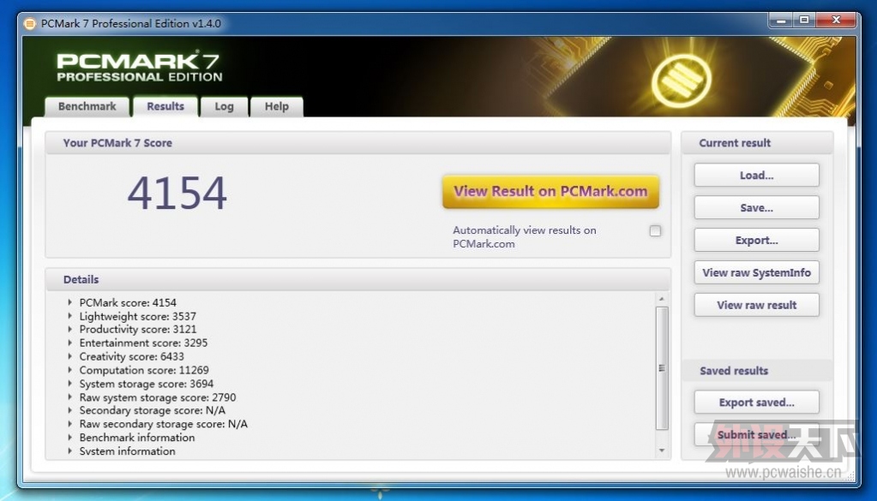The height and width of the screenshot is (501, 877).
Task: Expand the Raw system storage score row
Action: point(70,397)
